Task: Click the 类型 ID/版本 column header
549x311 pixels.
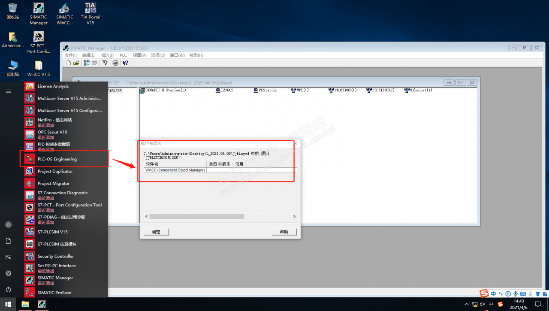Action: pos(220,164)
